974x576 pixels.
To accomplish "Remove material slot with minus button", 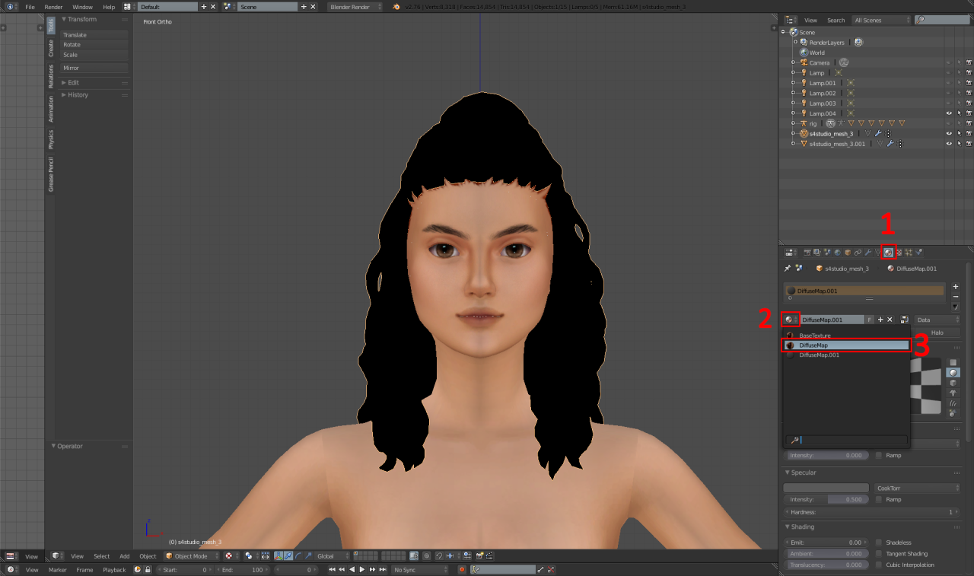I will [x=956, y=297].
